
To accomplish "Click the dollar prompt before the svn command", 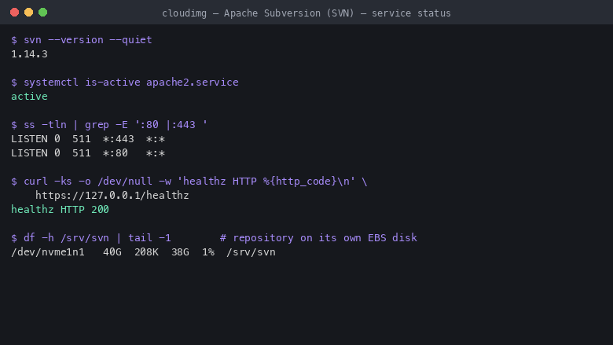I will [14, 40].
